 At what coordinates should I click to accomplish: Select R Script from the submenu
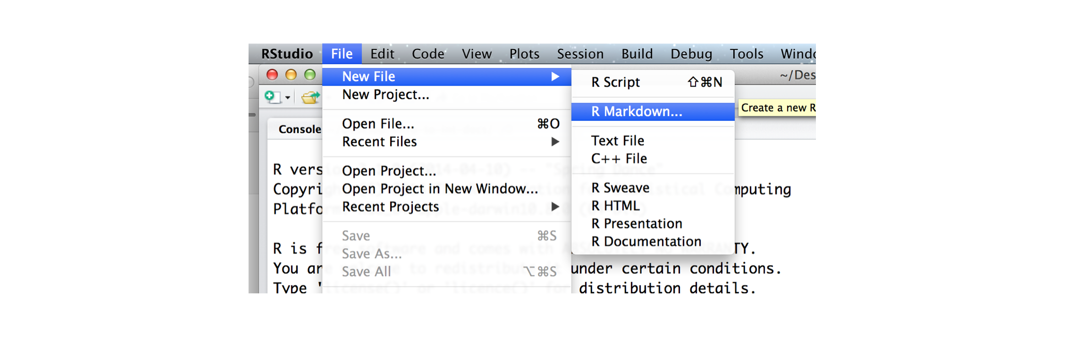point(615,82)
